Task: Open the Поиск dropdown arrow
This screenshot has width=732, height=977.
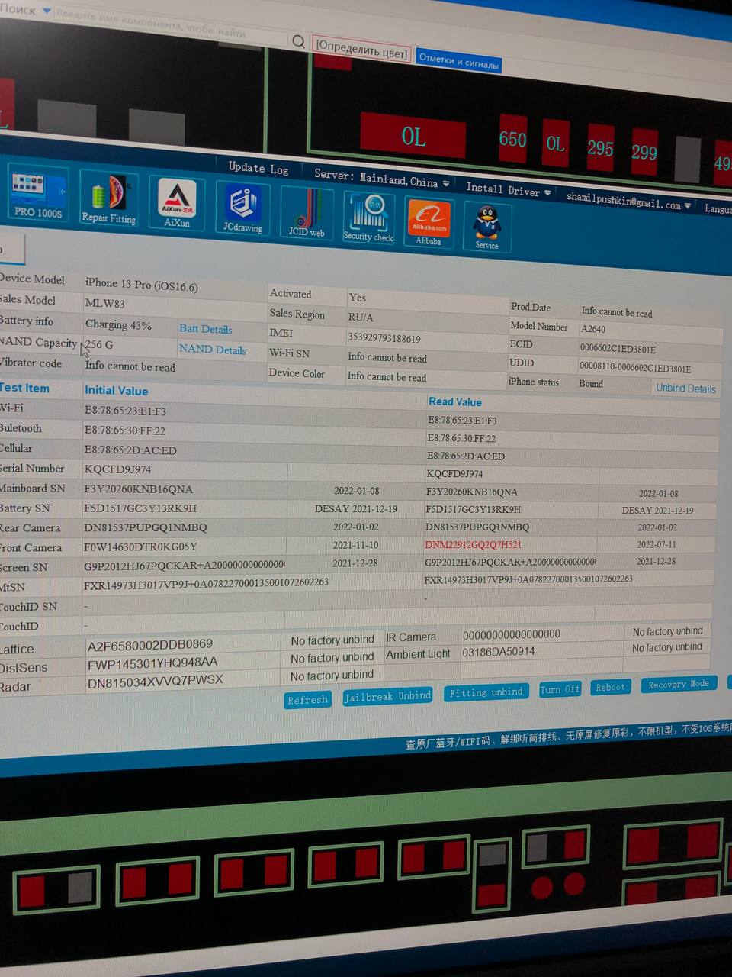Action: [x=47, y=11]
